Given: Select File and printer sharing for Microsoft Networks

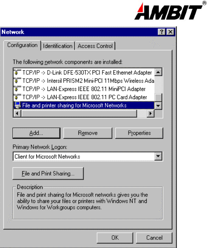Looking at the screenshot, I should (x=84, y=105).
